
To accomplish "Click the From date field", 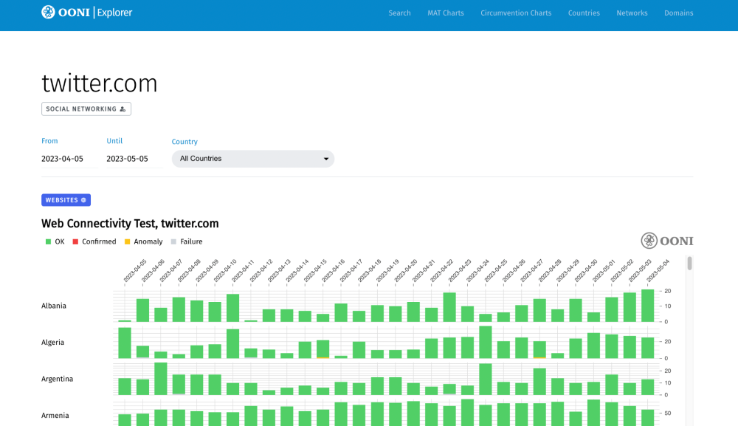I will (x=69, y=159).
